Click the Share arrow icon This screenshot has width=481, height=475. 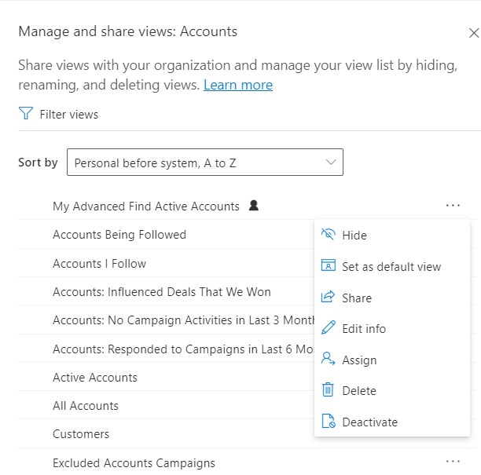point(328,297)
